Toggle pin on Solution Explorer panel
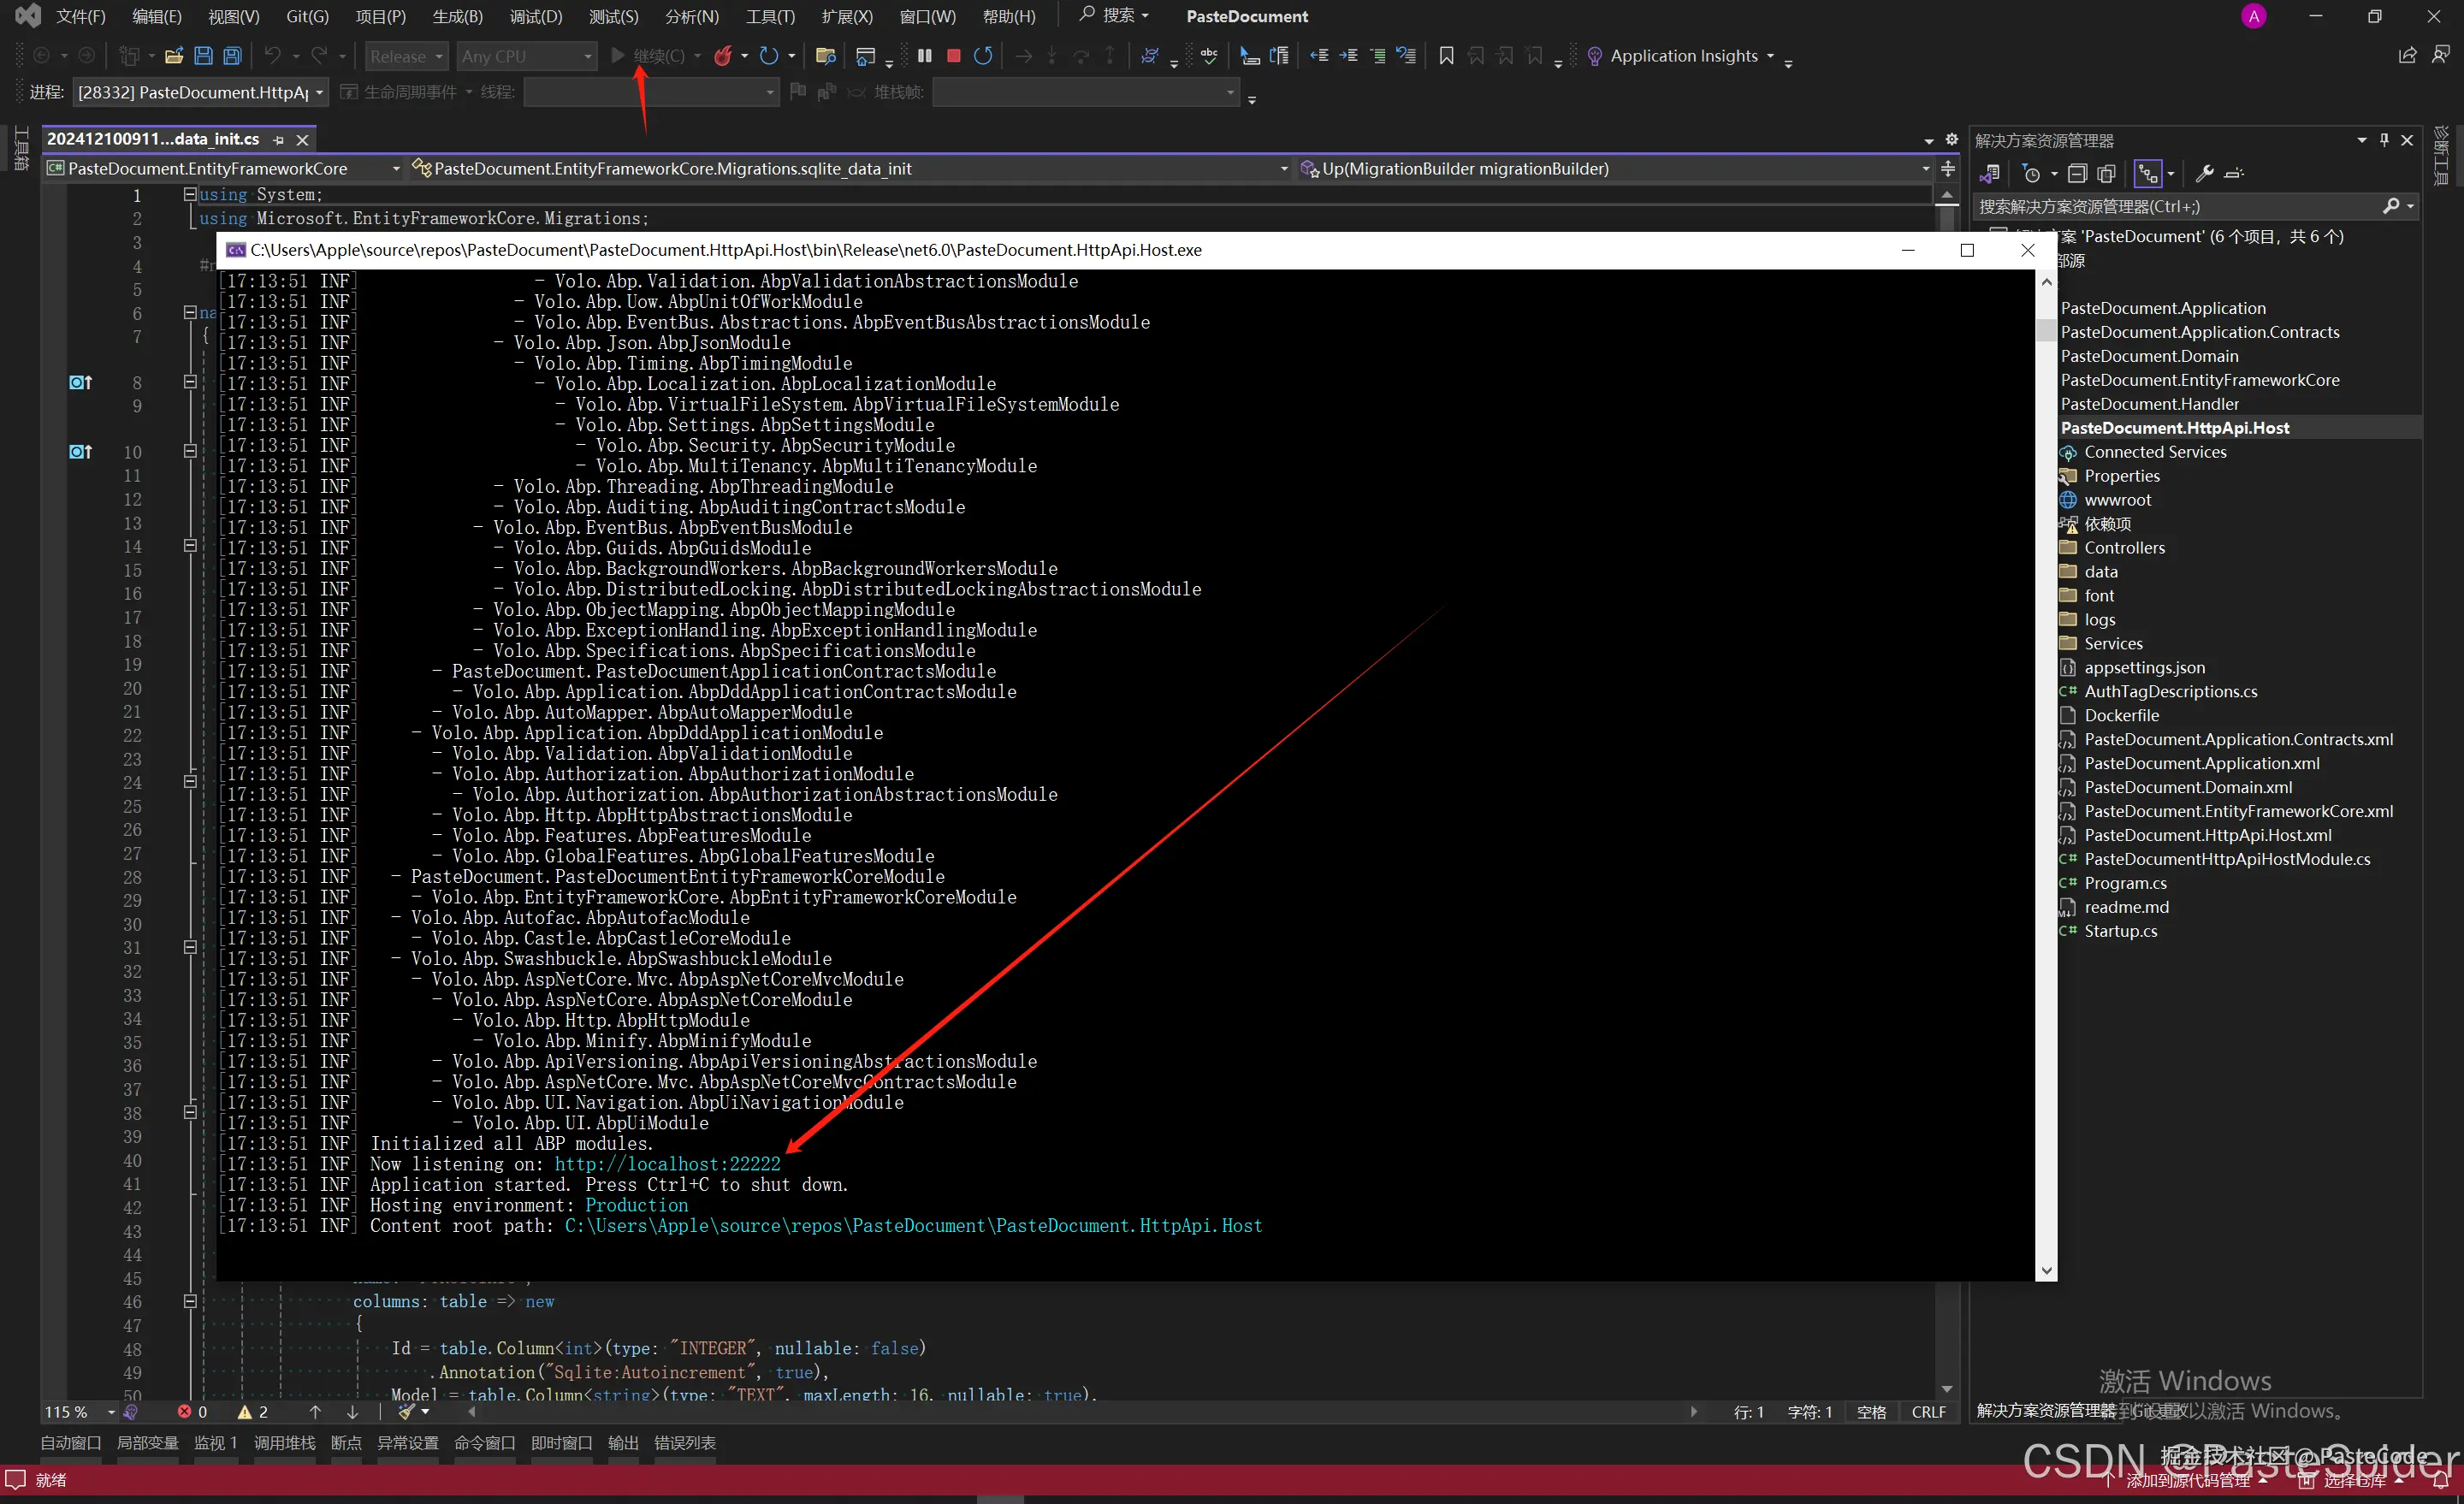Viewport: 2464px width, 1504px height. pos(2384,140)
